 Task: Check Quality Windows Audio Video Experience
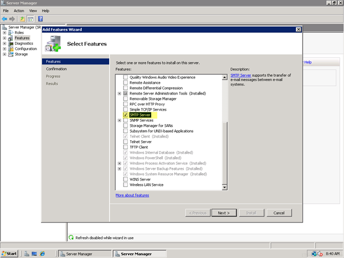(125, 77)
